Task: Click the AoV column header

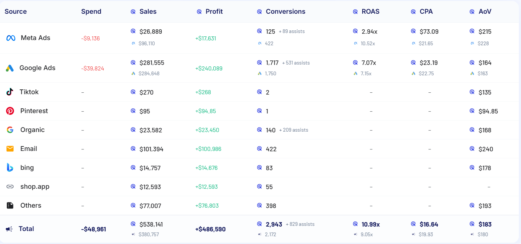Action: [485, 11]
